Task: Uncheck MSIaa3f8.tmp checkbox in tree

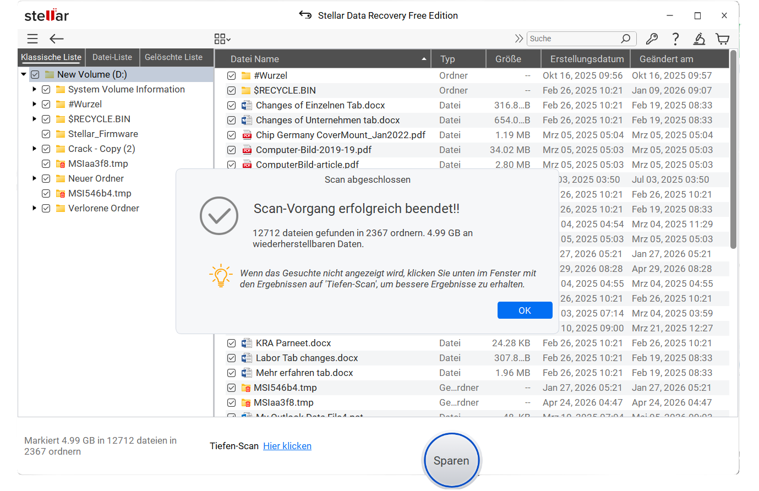Action: coord(46,163)
